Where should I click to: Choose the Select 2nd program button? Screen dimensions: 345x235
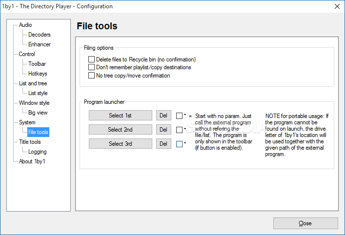pyautogui.click(x=121, y=130)
